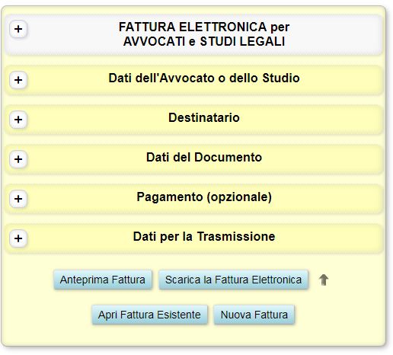The width and height of the screenshot is (393, 355).
Task: Click the plus icon beside Pagamento (opzionale)
Action: 18,199
